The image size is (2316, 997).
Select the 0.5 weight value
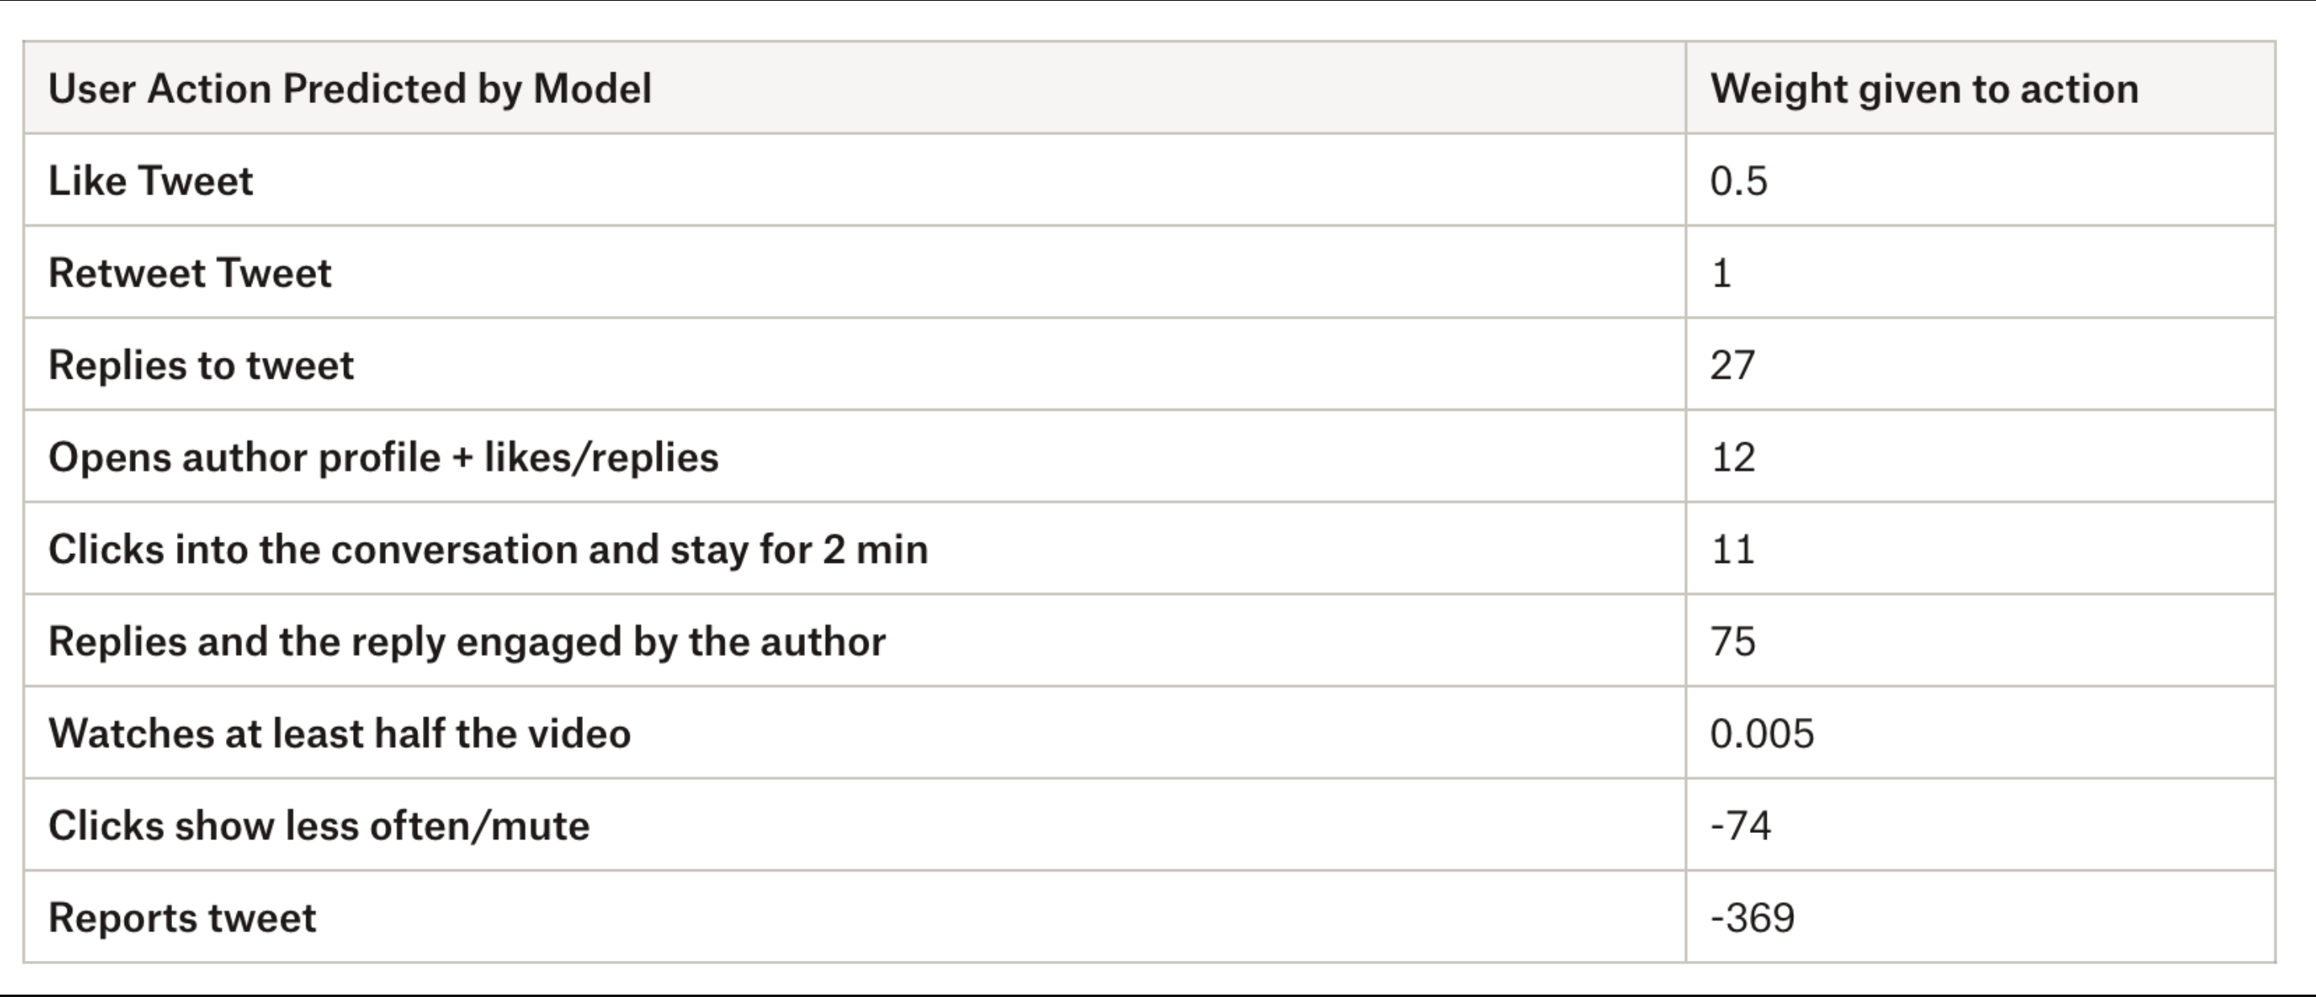(x=1738, y=181)
